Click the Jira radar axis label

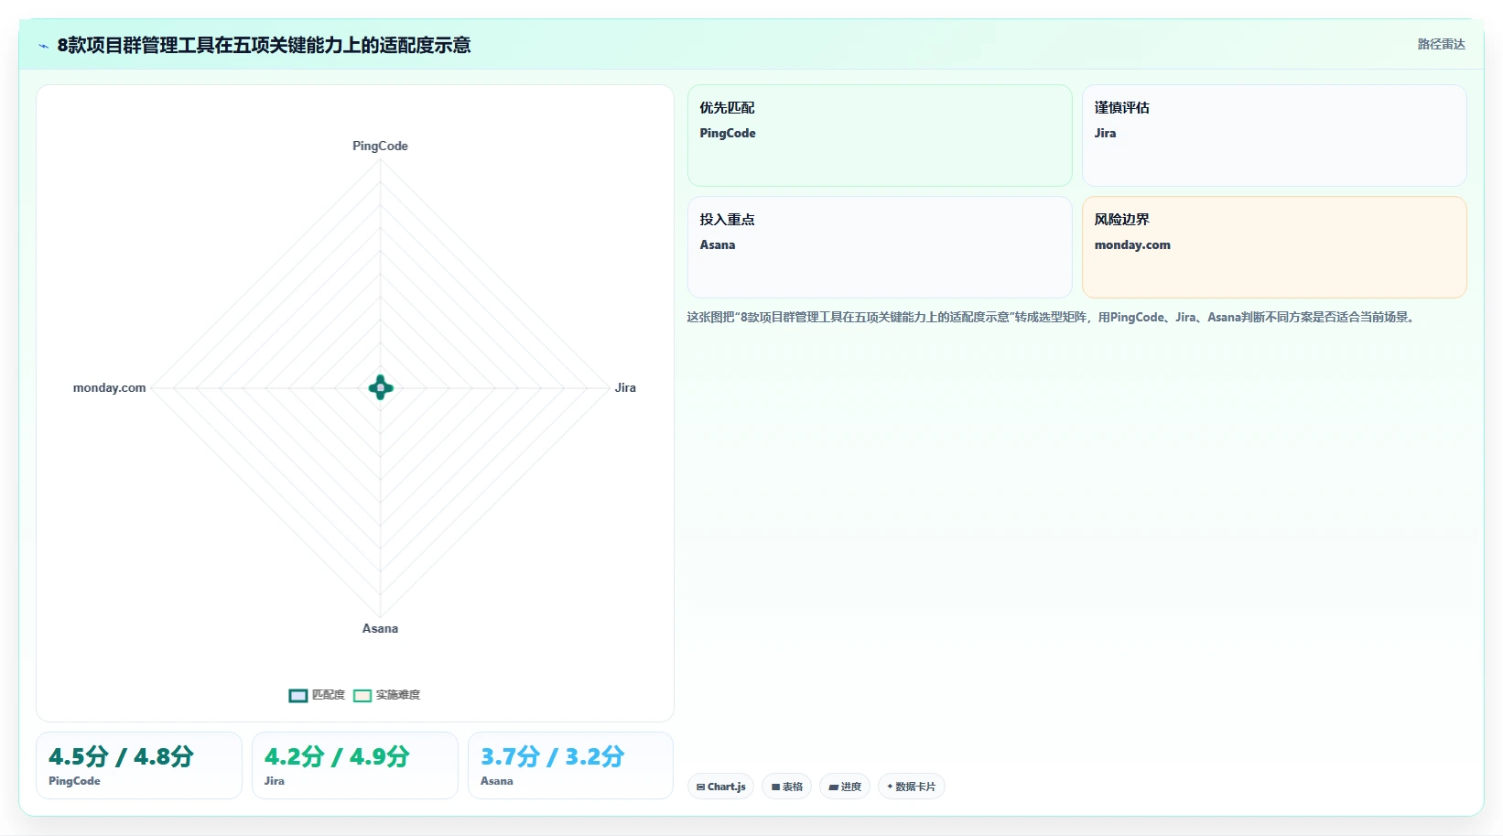pyautogui.click(x=625, y=387)
